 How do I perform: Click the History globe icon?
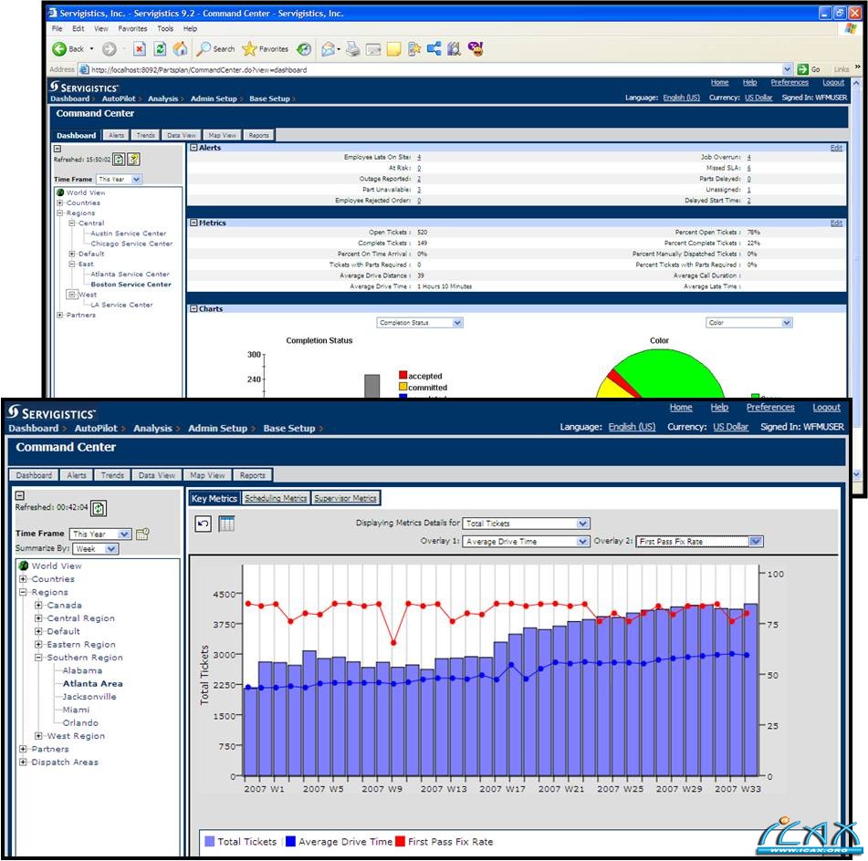[x=304, y=49]
